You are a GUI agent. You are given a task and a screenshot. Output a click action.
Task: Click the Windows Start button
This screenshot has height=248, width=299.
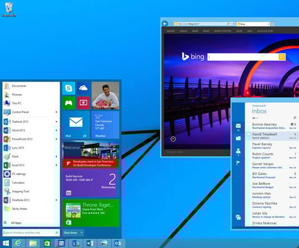[6, 243]
